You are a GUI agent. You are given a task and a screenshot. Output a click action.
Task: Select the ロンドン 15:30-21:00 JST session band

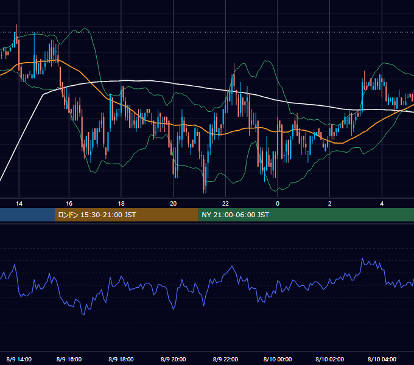[126, 215]
